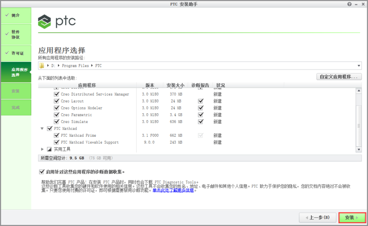Uncheck Creo Parametric application checkbox
The height and width of the screenshot is (226, 368).
57,115
